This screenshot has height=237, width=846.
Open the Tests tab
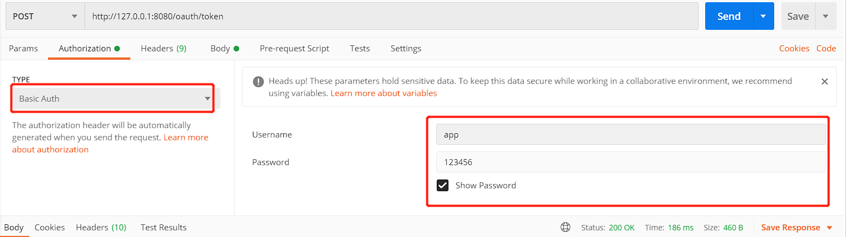coord(359,48)
